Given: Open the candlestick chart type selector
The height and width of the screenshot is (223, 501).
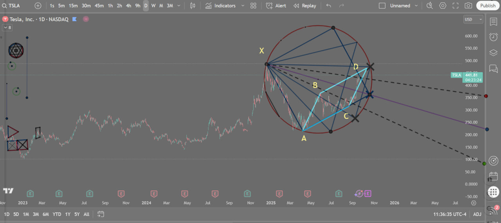Looking at the screenshot, I should (192, 6).
